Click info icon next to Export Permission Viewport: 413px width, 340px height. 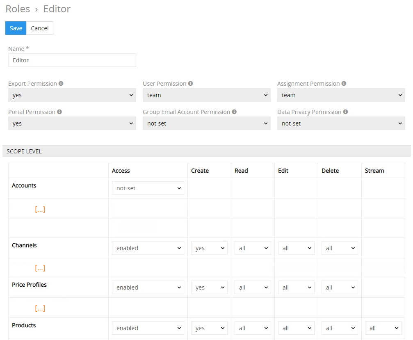61,84
